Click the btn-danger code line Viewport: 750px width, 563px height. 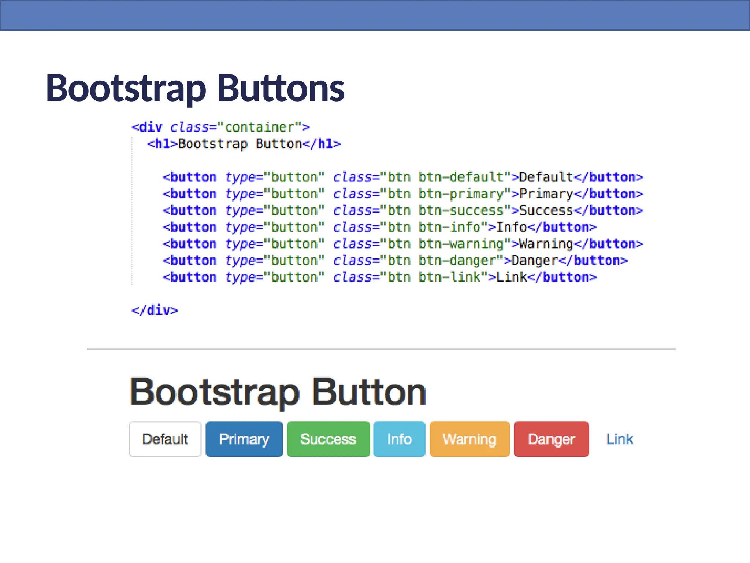(395, 260)
